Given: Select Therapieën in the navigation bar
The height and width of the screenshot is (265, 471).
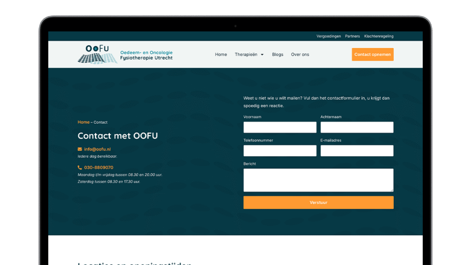Looking at the screenshot, I should click(x=246, y=54).
